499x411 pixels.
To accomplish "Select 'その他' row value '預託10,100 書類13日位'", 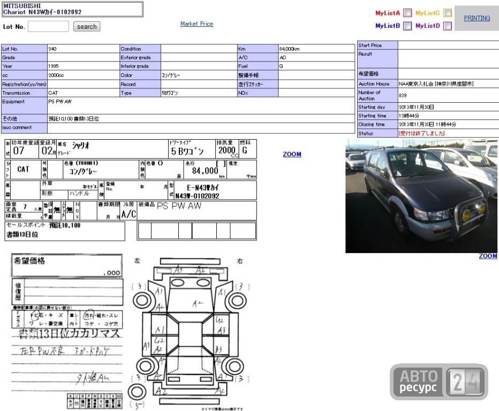I will click(x=73, y=119).
